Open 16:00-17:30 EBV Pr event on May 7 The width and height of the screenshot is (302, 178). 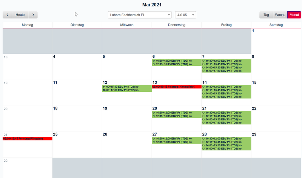pos(226,71)
